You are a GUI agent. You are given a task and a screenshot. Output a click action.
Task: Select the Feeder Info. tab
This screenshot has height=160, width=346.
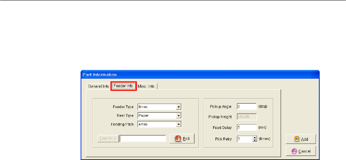[x=123, y=86]
